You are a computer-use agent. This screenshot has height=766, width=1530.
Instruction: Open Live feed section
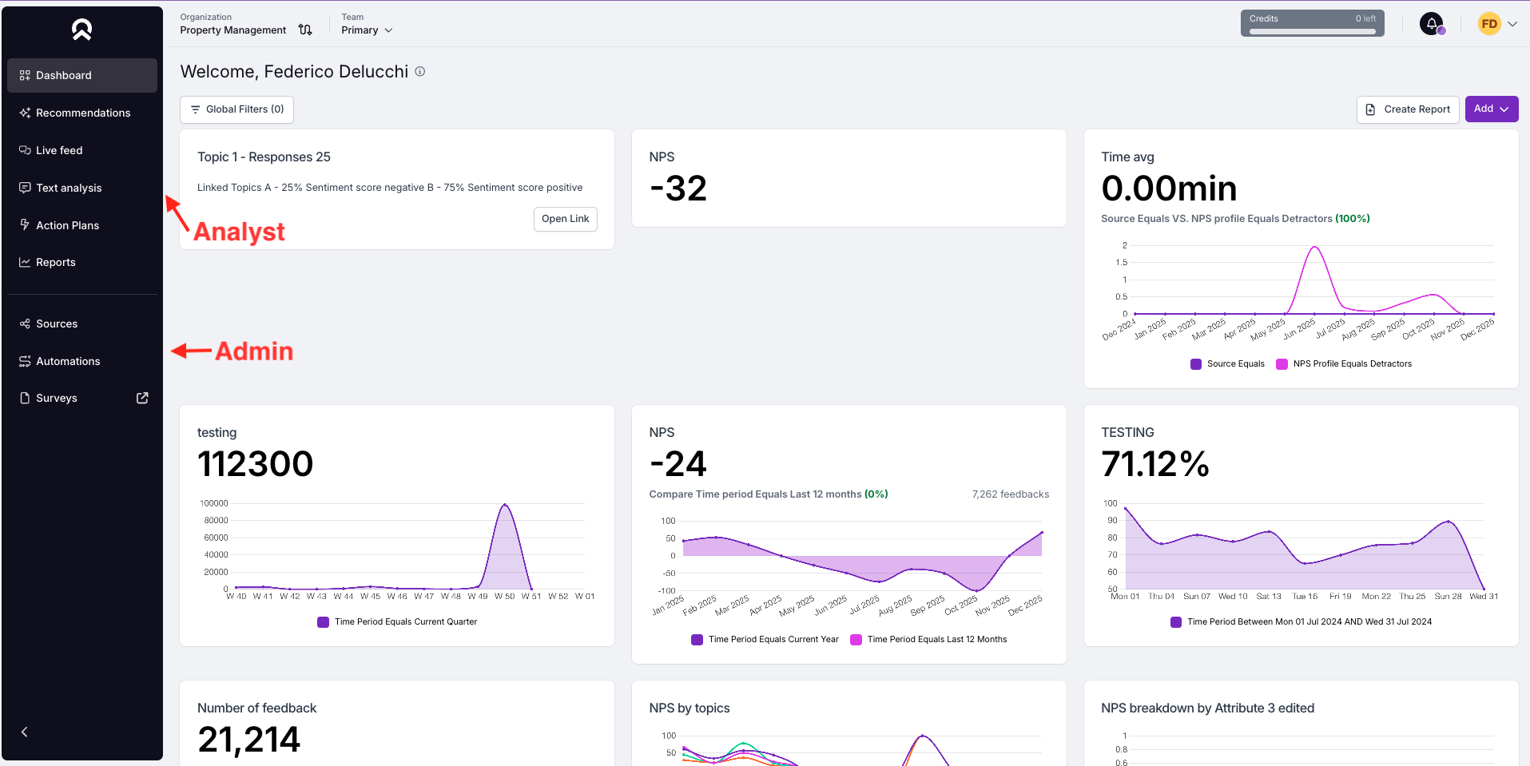pos(81,150)
